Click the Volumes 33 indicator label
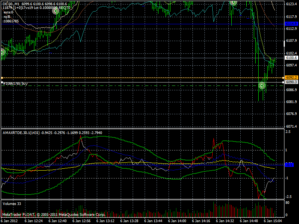The image size is (299, 224). pyautogui.click(x=12, y=204)
